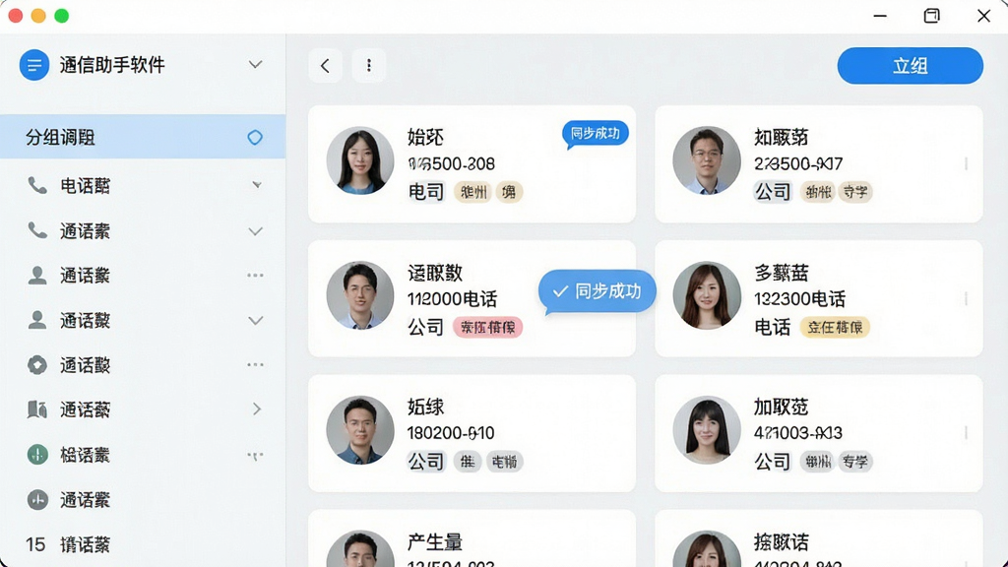This screenshot has height=567, width=1008.
Task: Expand chevron on second person sidebar row
Action: pyautogui.click(x=255, y=321)
